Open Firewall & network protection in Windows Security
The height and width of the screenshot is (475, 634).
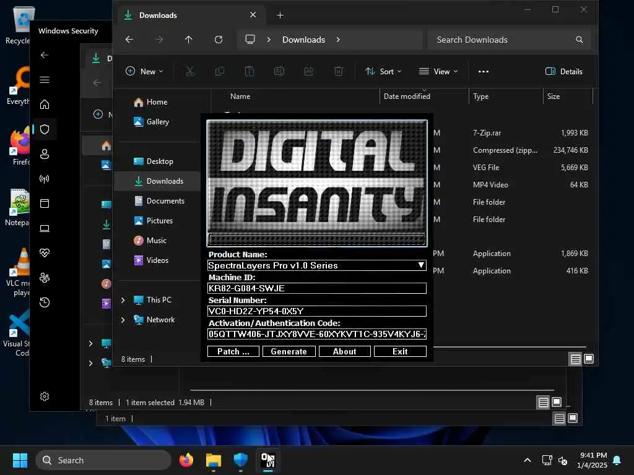click(x=45, y=179)
